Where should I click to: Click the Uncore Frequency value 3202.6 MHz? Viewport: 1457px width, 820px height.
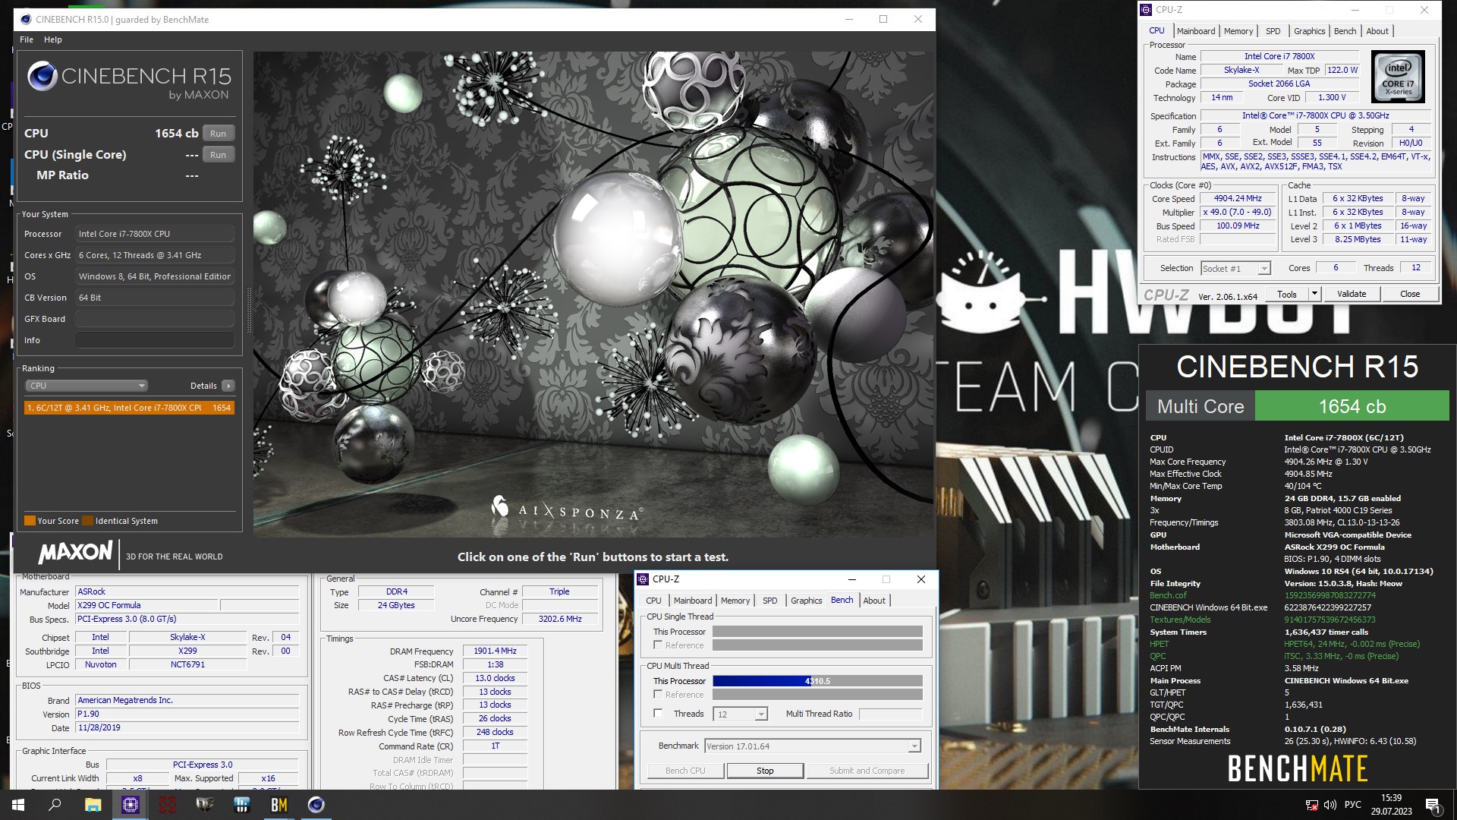(x=560, y=619)
